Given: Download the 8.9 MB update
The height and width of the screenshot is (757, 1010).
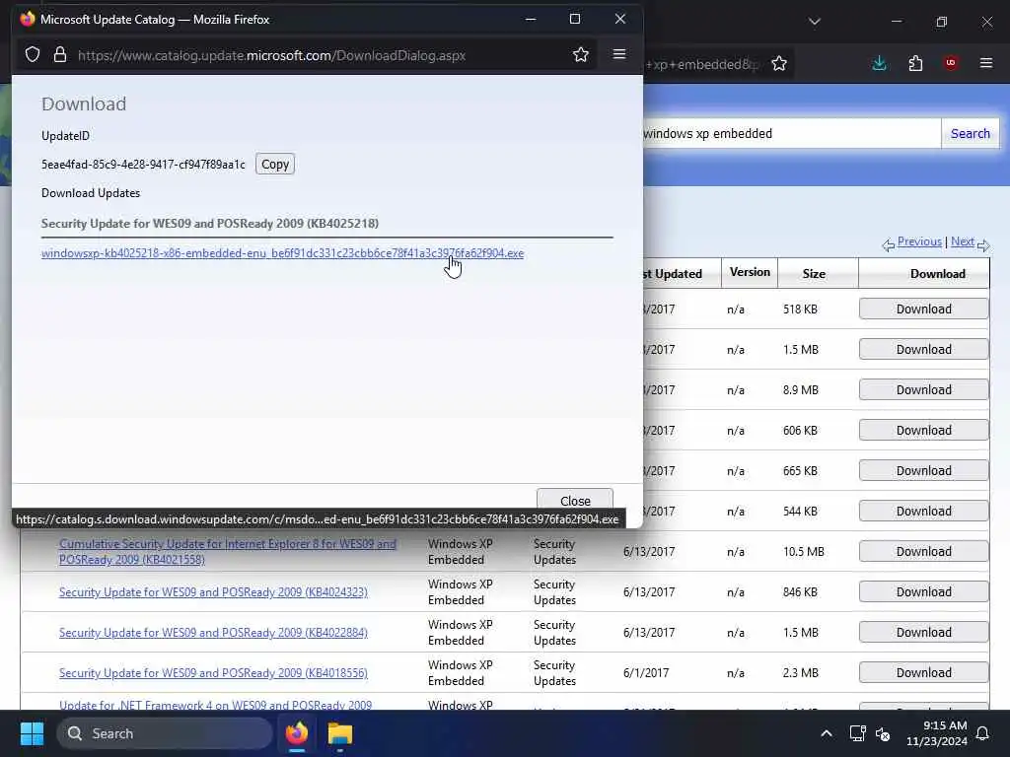Looking at the screenshot, I should pos(923,389).
